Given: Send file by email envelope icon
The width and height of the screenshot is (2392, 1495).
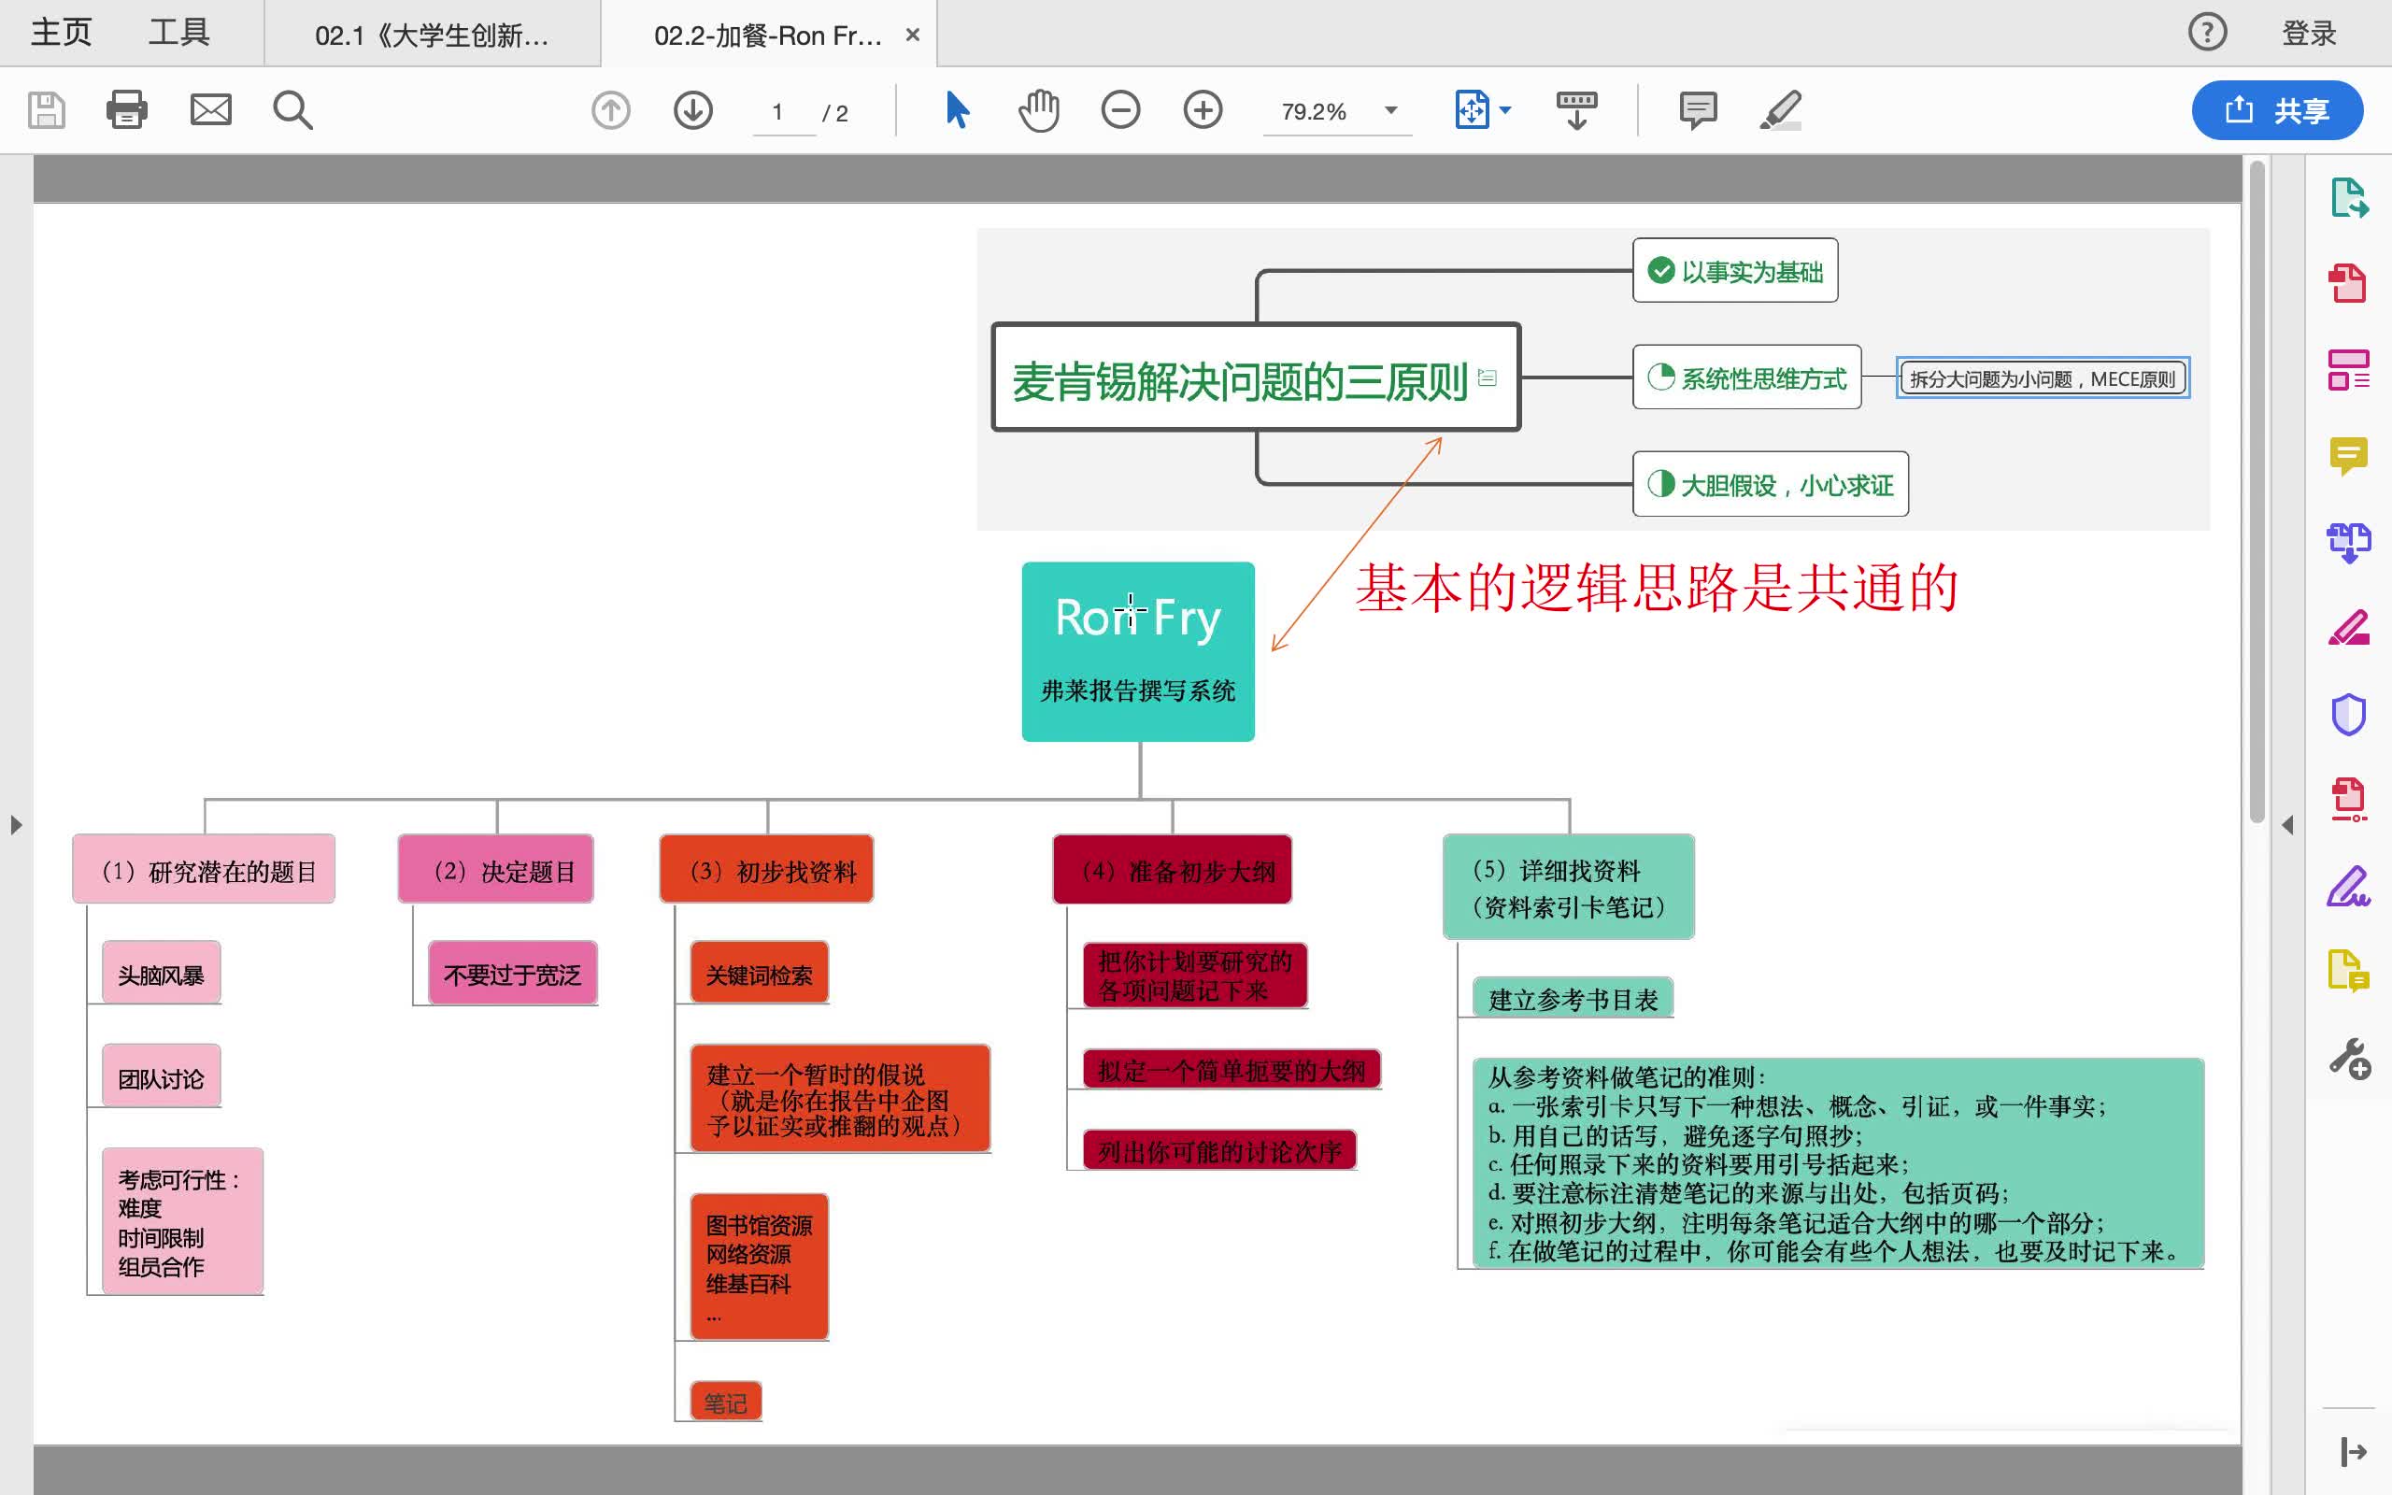Looking at the screenshot, I should pyautogui.click(x=210, y=109).
